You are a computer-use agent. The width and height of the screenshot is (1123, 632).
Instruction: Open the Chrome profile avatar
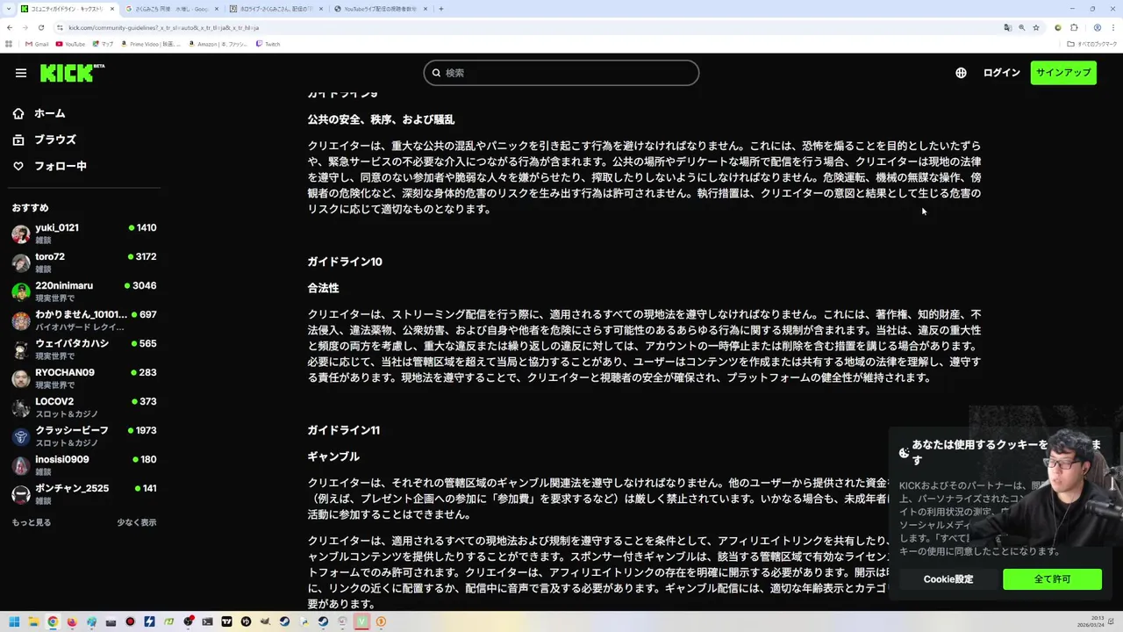click(1098, 27)
